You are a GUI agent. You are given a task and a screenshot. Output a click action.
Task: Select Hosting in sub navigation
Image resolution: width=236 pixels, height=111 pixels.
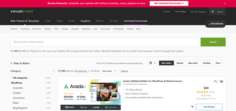(x=47, y=29)
